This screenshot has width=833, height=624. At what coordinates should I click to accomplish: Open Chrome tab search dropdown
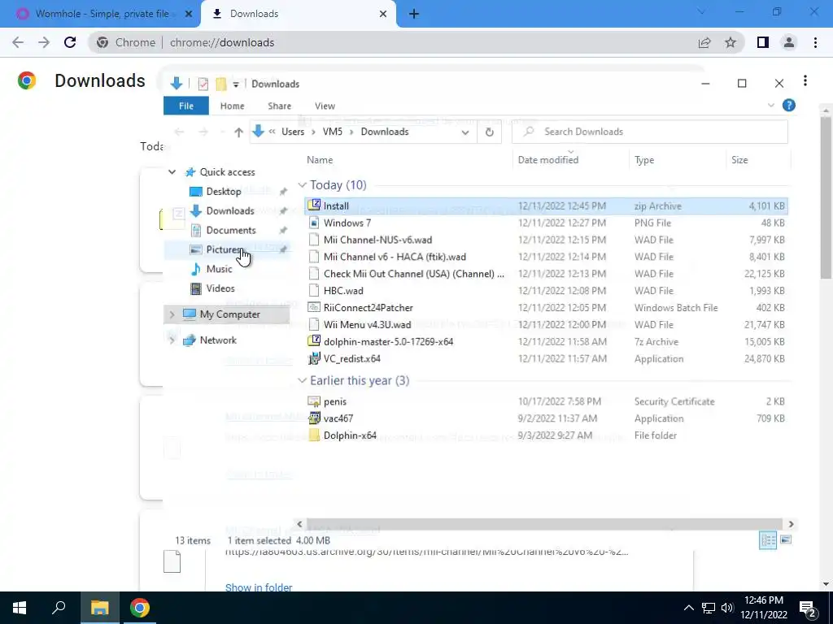(x=701, y=11)
